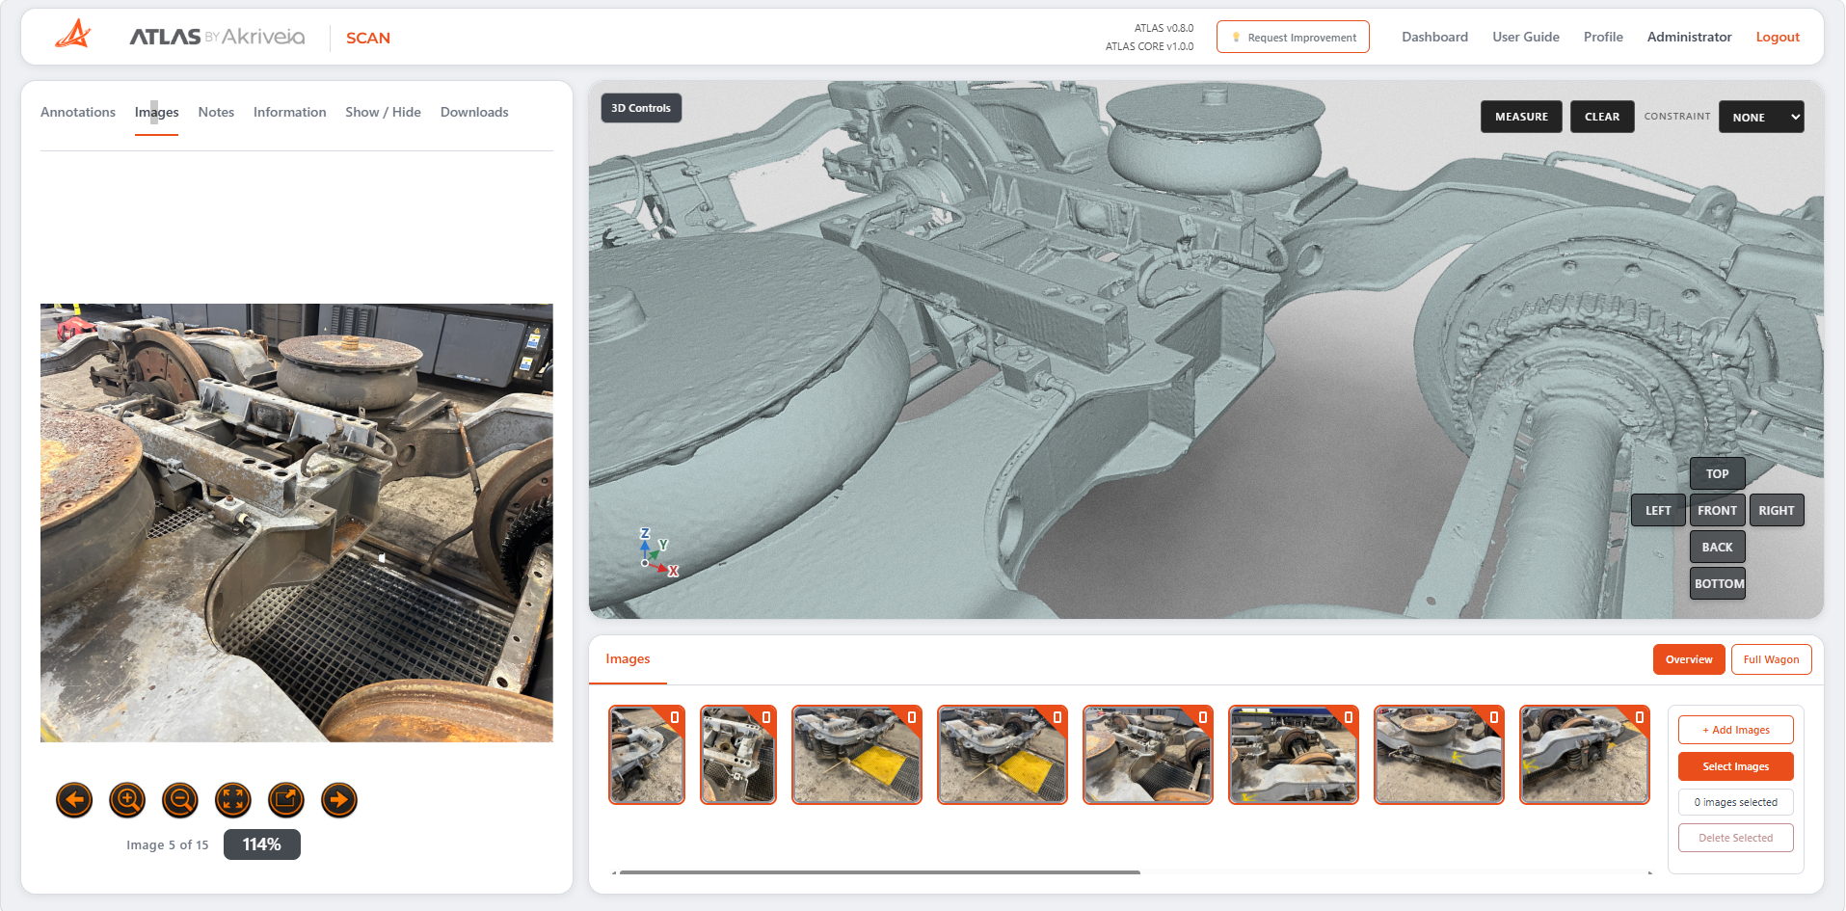Open the Dashboard link
Image resolution: width=1846 pixels, height=911 pixels.
click(1434, 37)
